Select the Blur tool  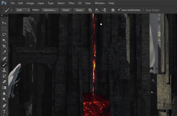coord(4,93)
